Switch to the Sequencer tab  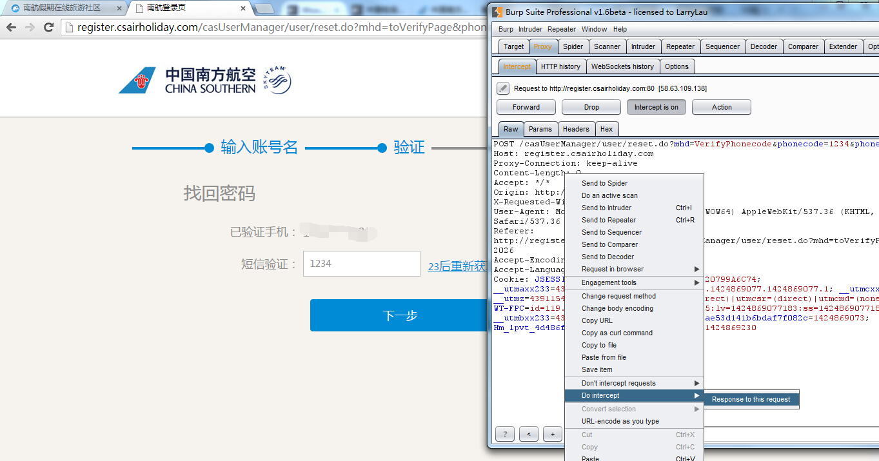pos(722,46)
